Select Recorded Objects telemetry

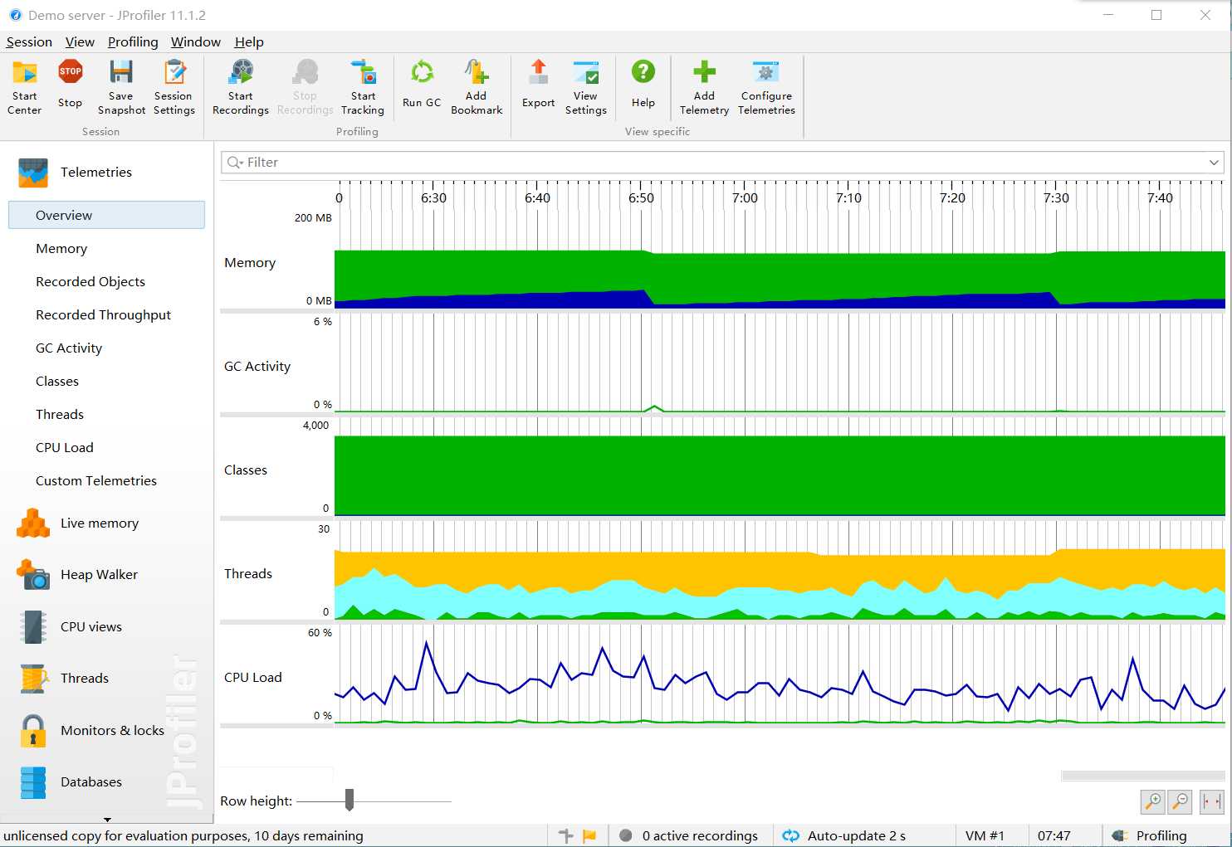click(x=90, y=282)
